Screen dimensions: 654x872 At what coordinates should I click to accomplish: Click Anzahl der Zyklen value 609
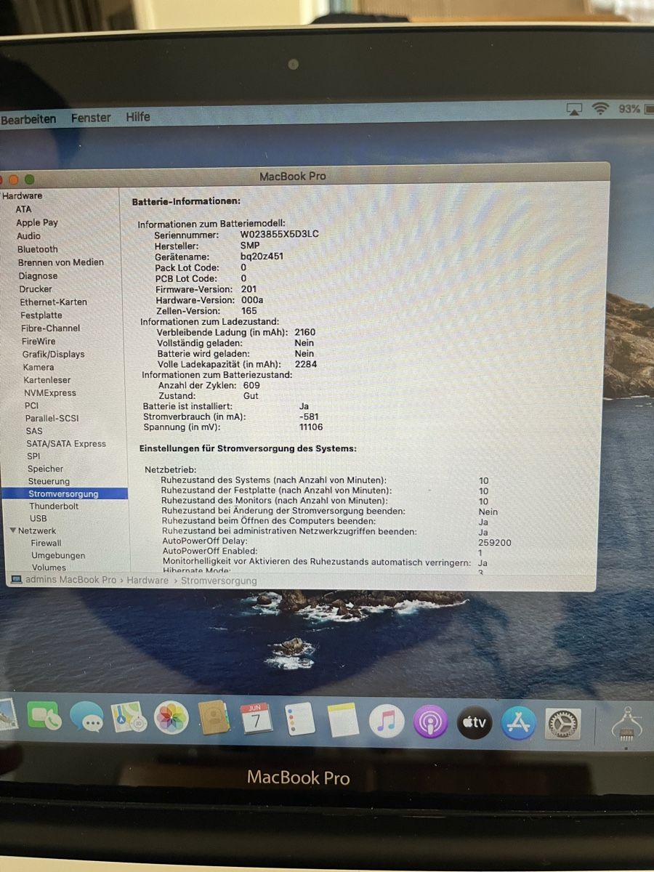point(251,385)
